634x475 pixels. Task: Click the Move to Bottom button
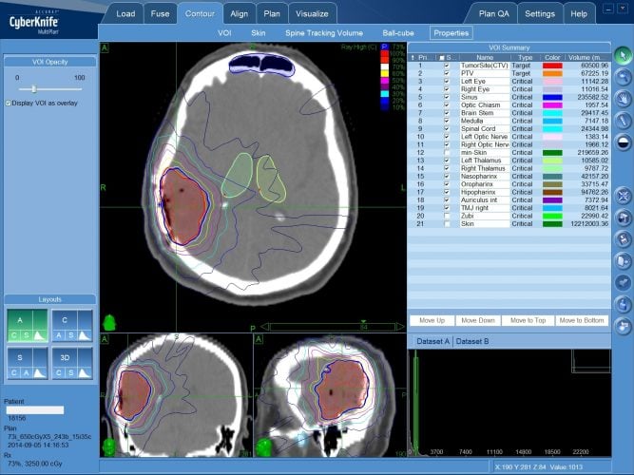pyautogui.click(x=582, y=320)
